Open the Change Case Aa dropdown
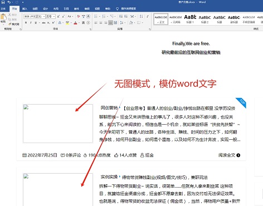 click(x=70, y=16)
